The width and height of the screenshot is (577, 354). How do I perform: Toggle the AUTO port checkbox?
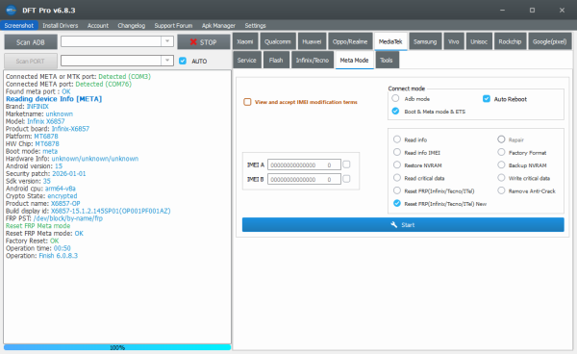(183, 61)
